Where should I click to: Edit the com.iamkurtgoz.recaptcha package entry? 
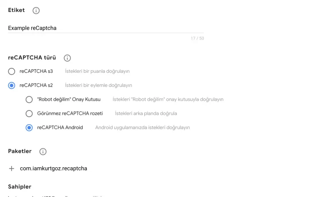pos(54,169)
